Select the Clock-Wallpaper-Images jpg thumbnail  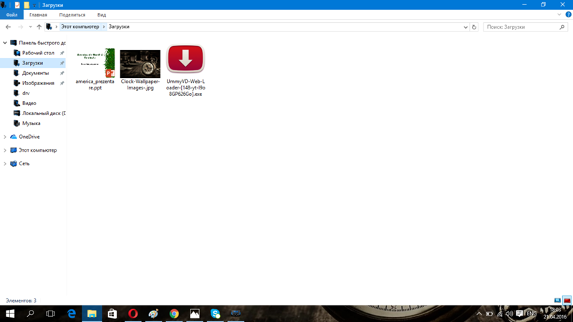(140, 64)
